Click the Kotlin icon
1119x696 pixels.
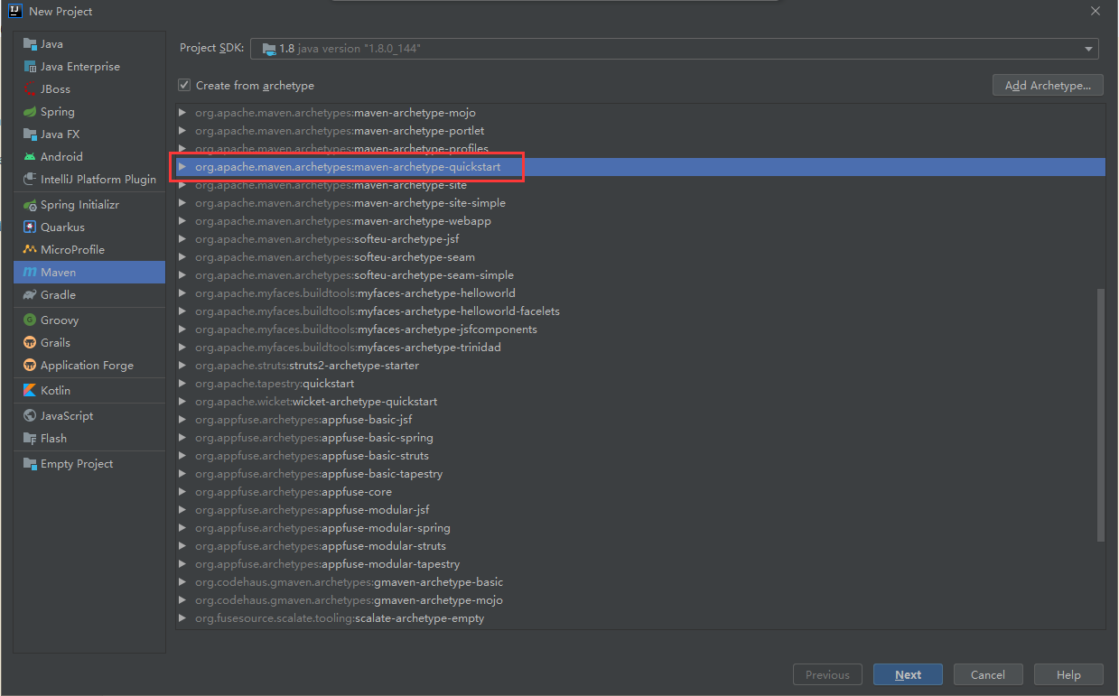[30, 391]
